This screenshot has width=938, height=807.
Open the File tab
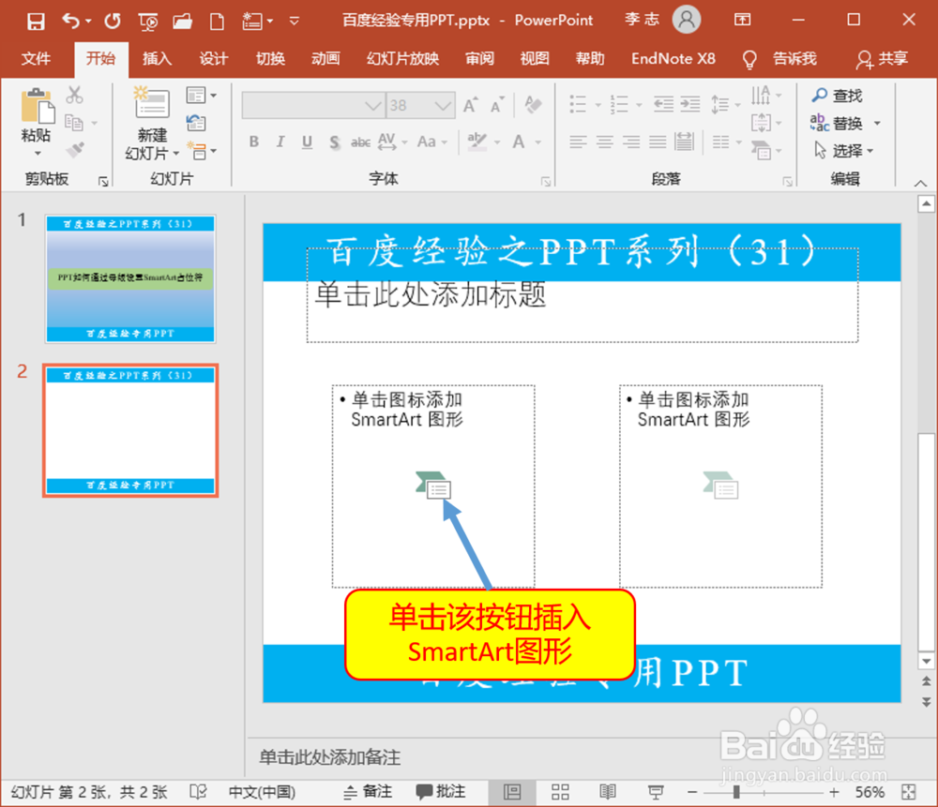[36, 59]
